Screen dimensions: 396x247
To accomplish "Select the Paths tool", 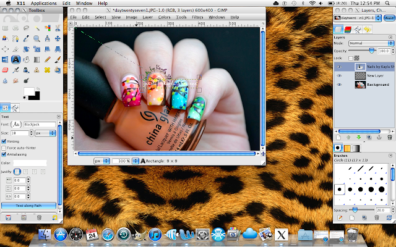I will [15, 38].
